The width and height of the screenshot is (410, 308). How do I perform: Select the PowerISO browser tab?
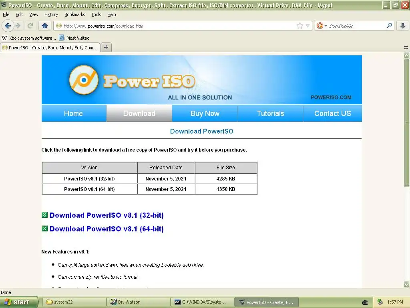point(50,48)
